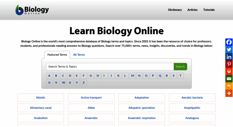Image resolution: width=233 pixels, height=127 pixels.
Task: Browse terms starting with letter X
Action: [x=70, y=83]
